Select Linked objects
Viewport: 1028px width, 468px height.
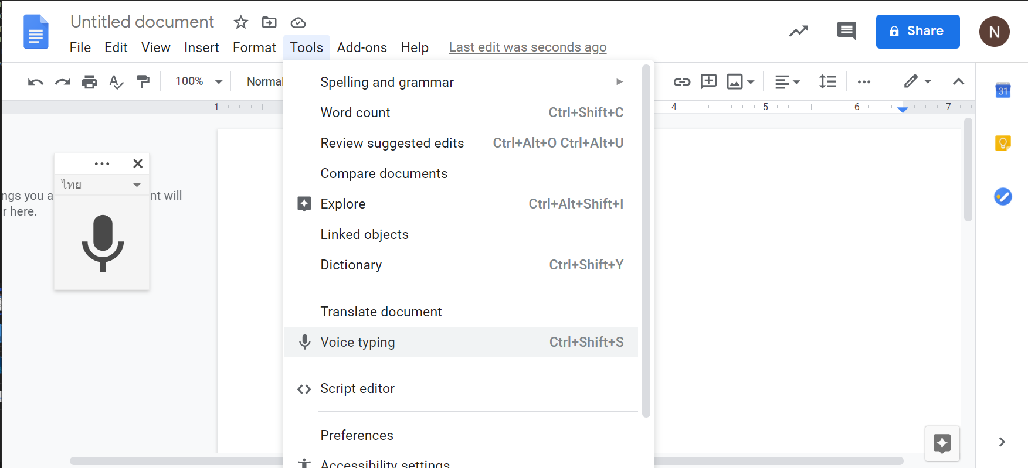(x=461, y=234)
